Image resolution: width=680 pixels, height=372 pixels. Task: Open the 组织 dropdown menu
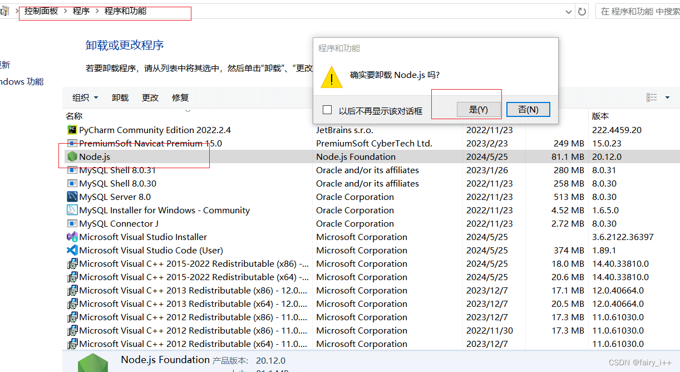point(85,97)
